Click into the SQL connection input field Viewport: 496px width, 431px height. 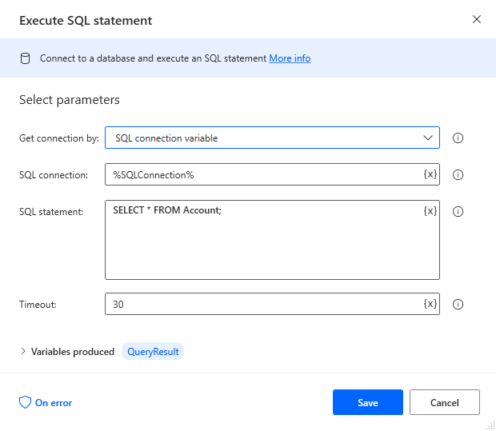click(264, 174)
